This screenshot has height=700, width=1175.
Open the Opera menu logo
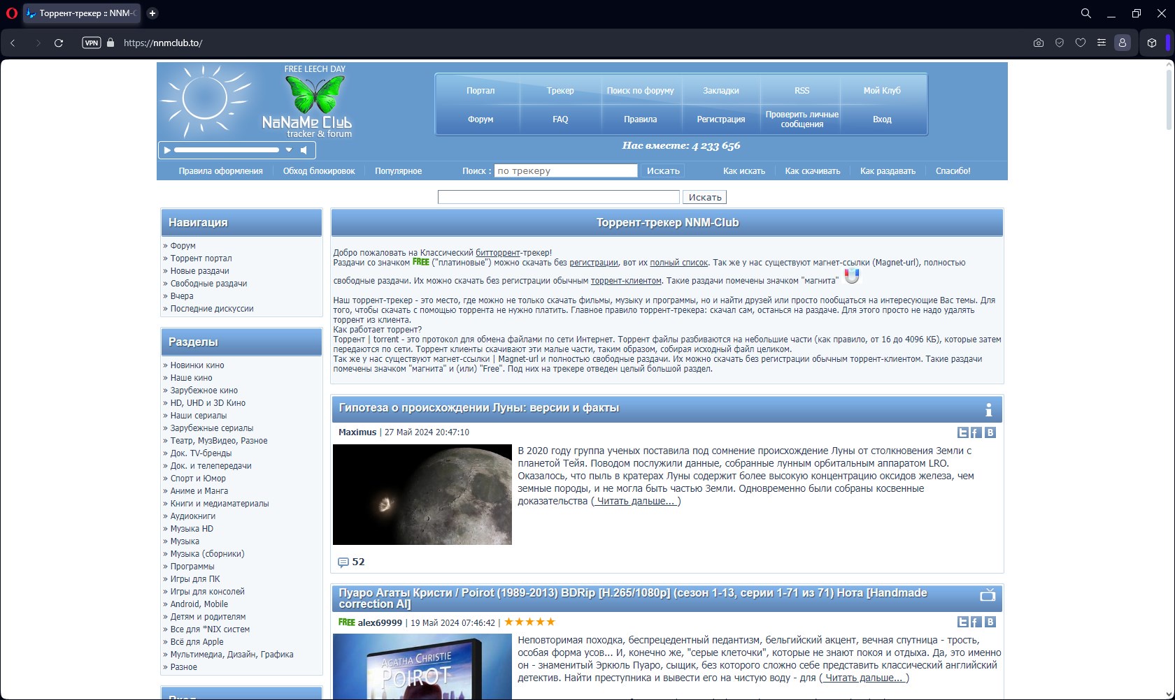[x=11, y=13]
